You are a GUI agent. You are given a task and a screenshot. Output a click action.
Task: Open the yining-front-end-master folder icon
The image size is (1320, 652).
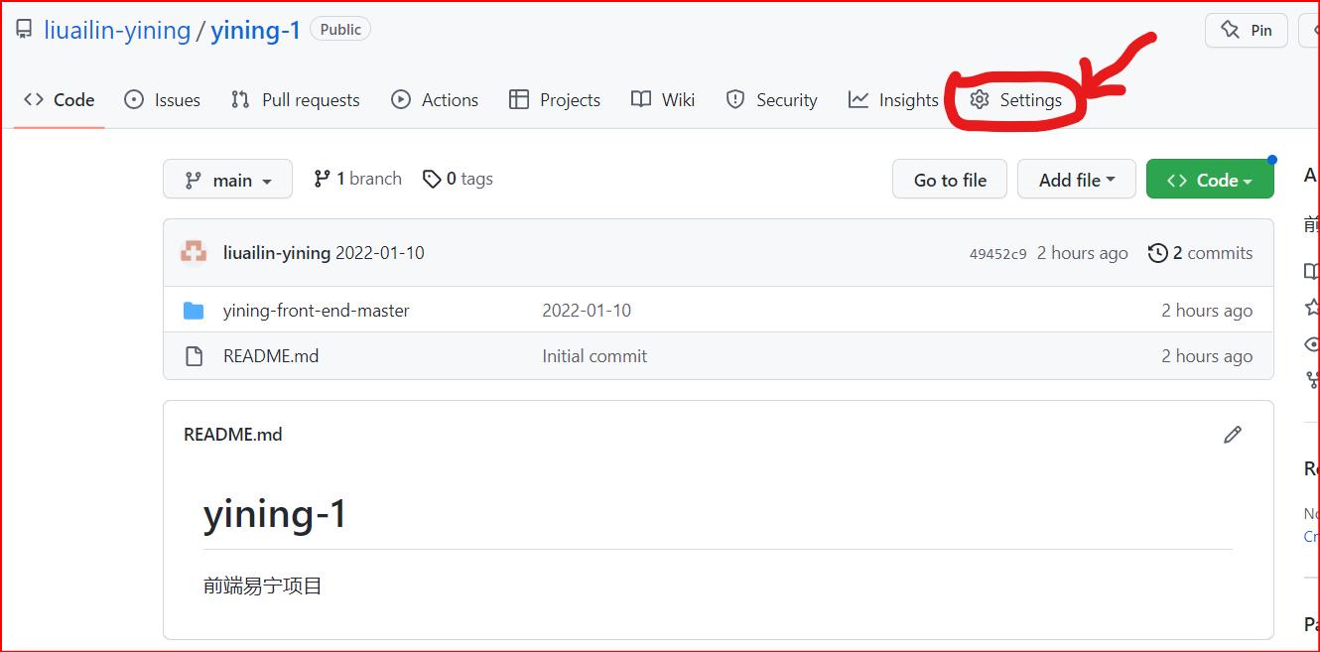pyautogui.click(x=195, y=310)
